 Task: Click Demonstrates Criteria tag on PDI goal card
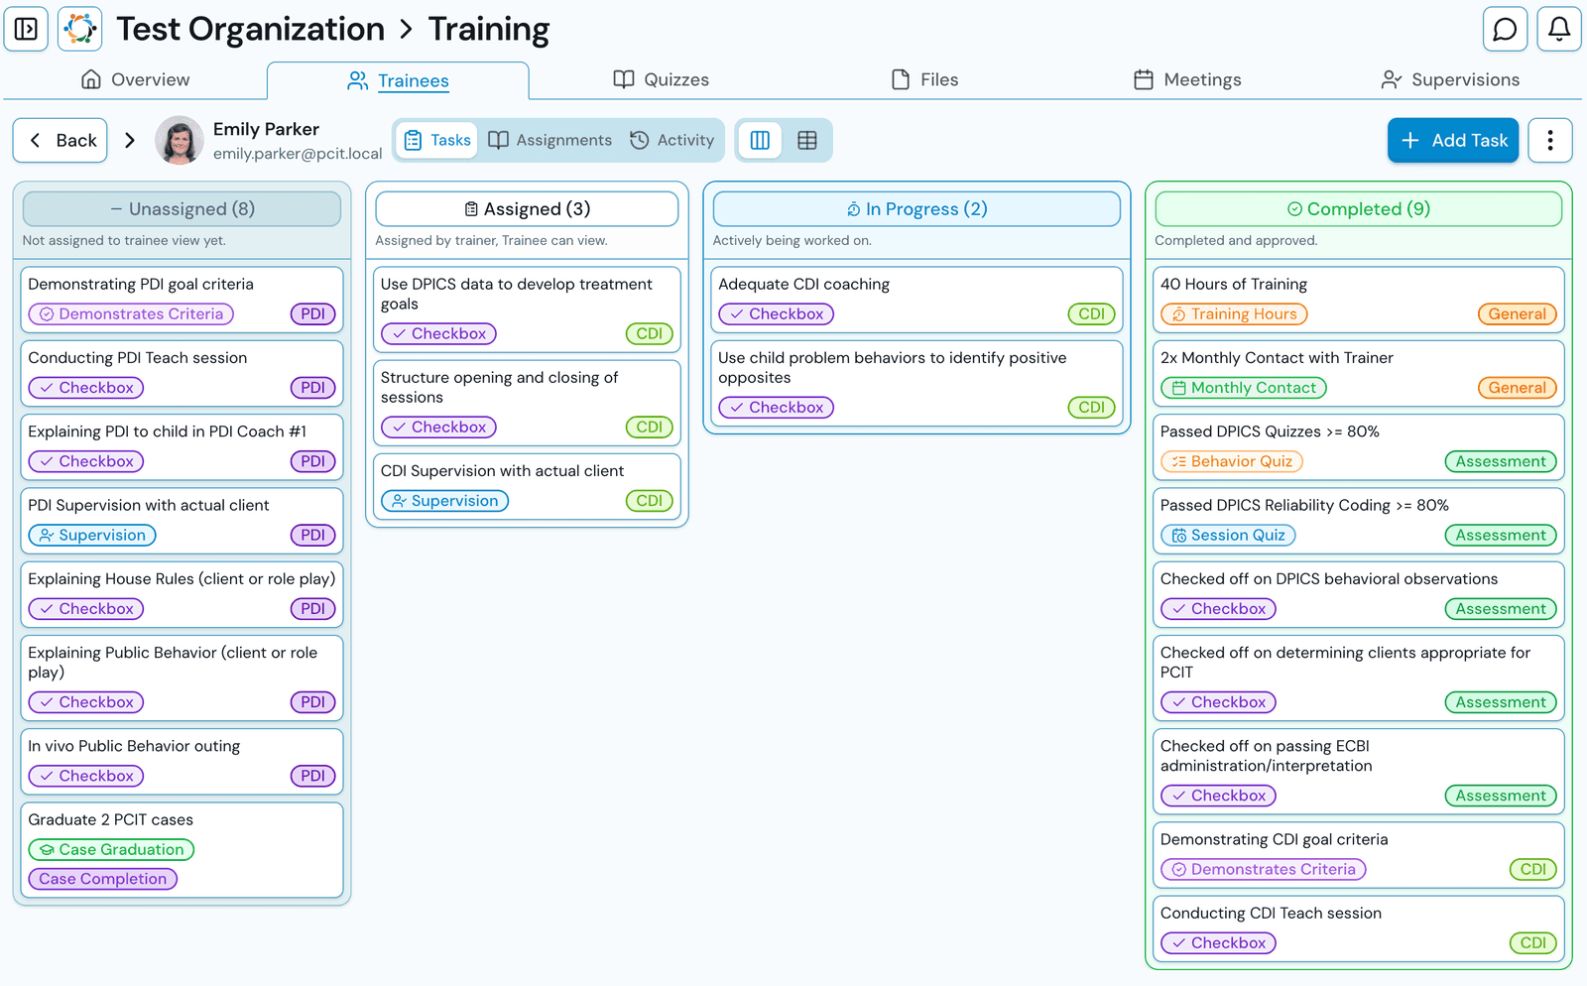coord(131,314)
